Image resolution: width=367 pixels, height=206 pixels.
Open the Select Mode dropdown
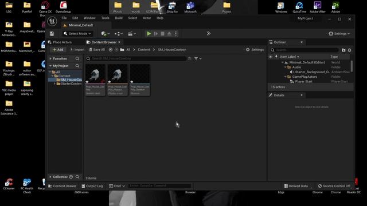pyautogui.click(x=77, y=34)
